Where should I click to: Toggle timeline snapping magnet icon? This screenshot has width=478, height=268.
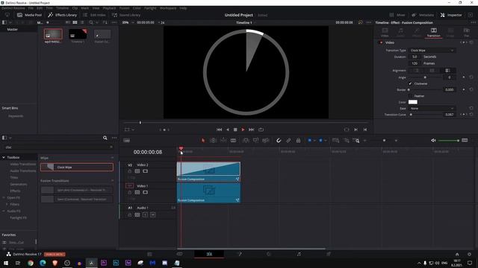(x=279, y=140)
